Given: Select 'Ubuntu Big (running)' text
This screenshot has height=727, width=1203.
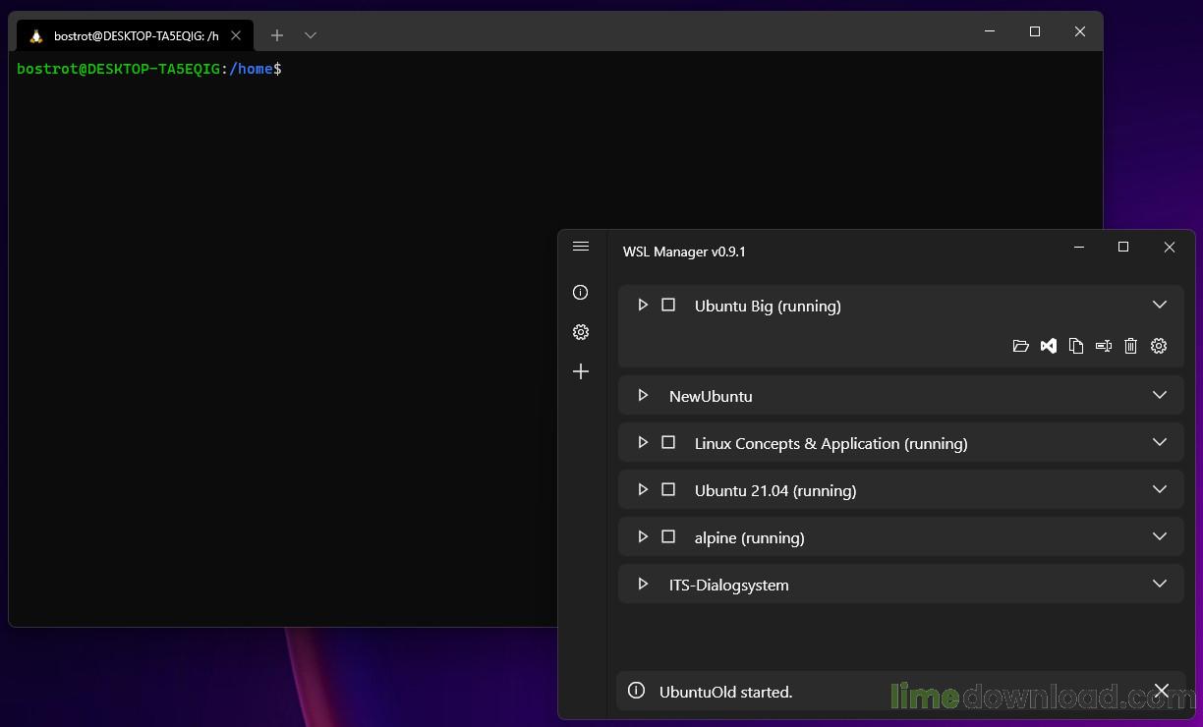Looking at the screenshot, I should pyautogui.click(x=768, y=307).
